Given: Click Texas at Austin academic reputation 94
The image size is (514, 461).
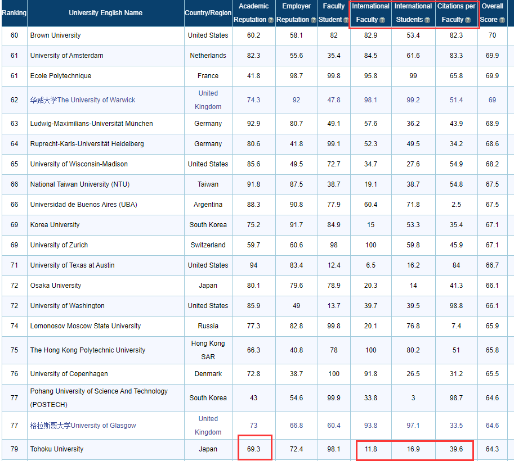Looking at the screenshot, I should click(253, 265).
